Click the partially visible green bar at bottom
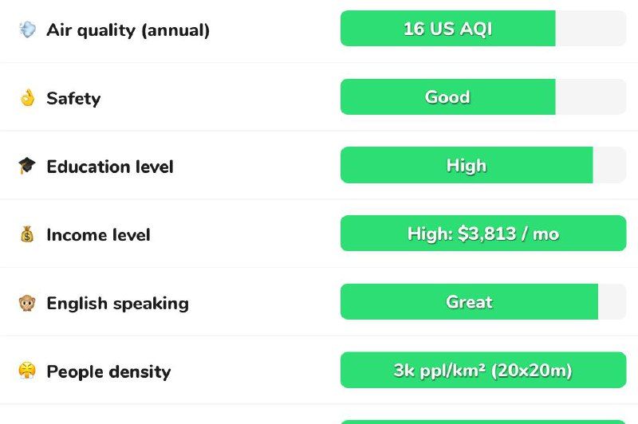Image resolution: width=638 pixels, height=424 pixels. point(482,422)
